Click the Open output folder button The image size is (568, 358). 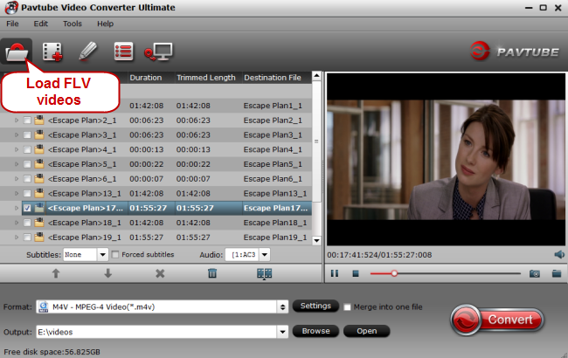367,331
